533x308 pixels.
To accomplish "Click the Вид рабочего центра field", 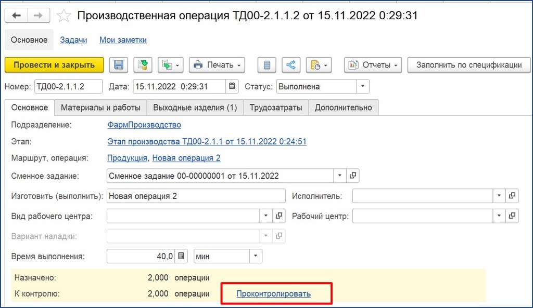I will (183, 216).
